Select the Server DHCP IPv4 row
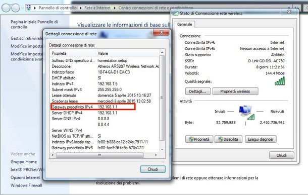The width and height of the screenshot is (308, 195). (x=105, y=113)
